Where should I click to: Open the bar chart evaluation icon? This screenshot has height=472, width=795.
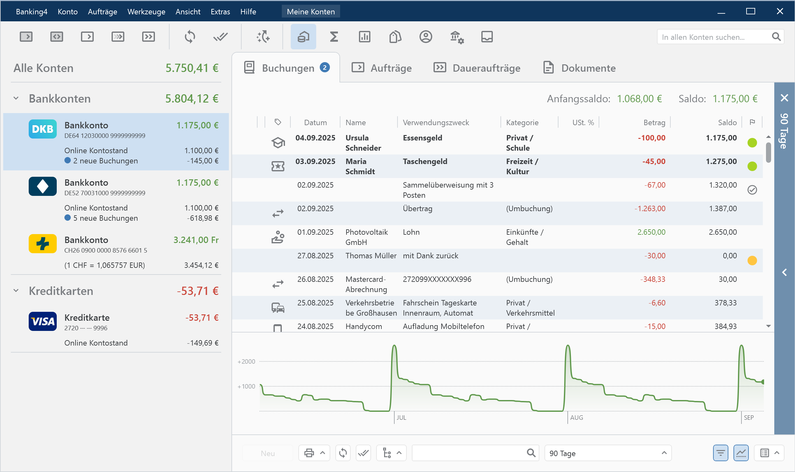click(x=364, y=37)
